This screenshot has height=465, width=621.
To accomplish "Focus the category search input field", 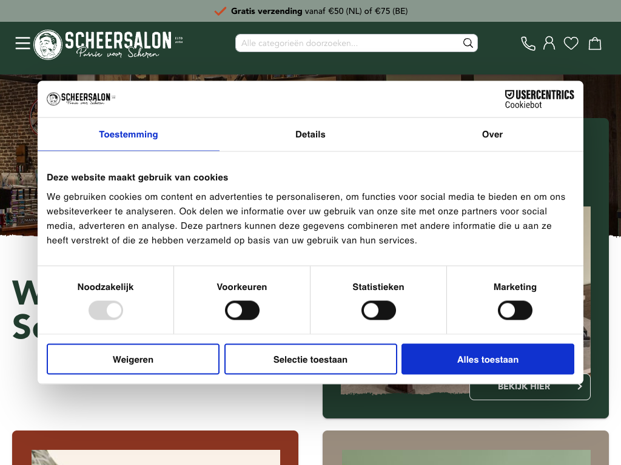I will 349,43.
